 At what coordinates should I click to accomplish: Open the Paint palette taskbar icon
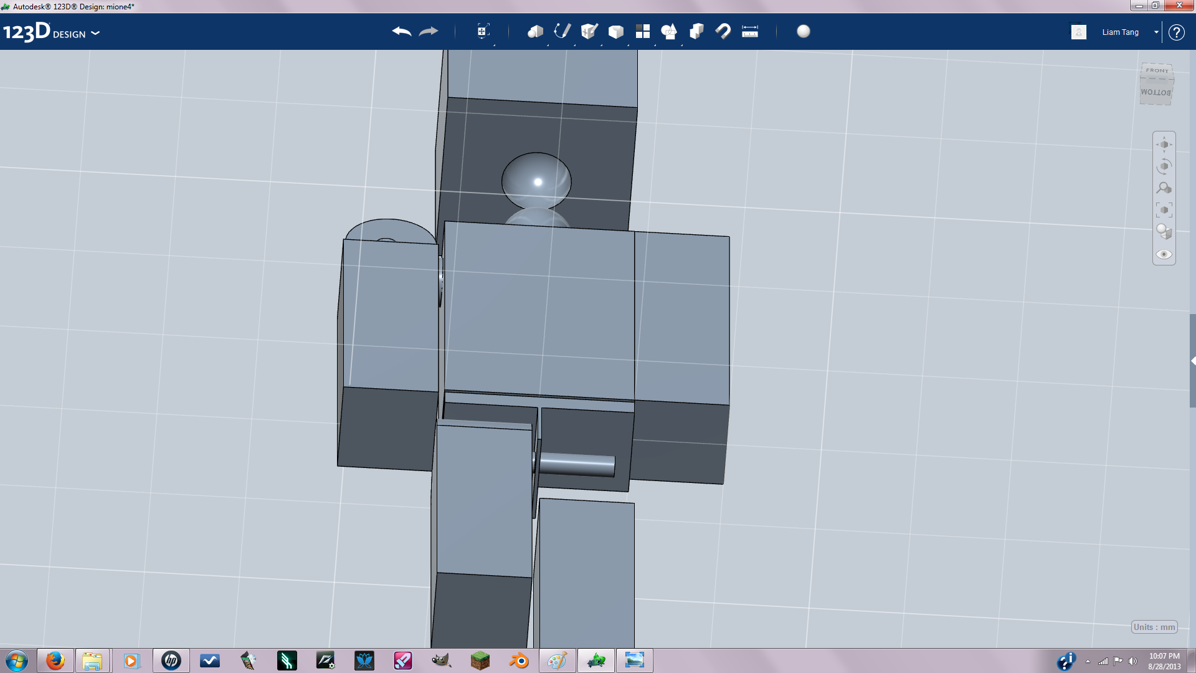click(557, 661)
